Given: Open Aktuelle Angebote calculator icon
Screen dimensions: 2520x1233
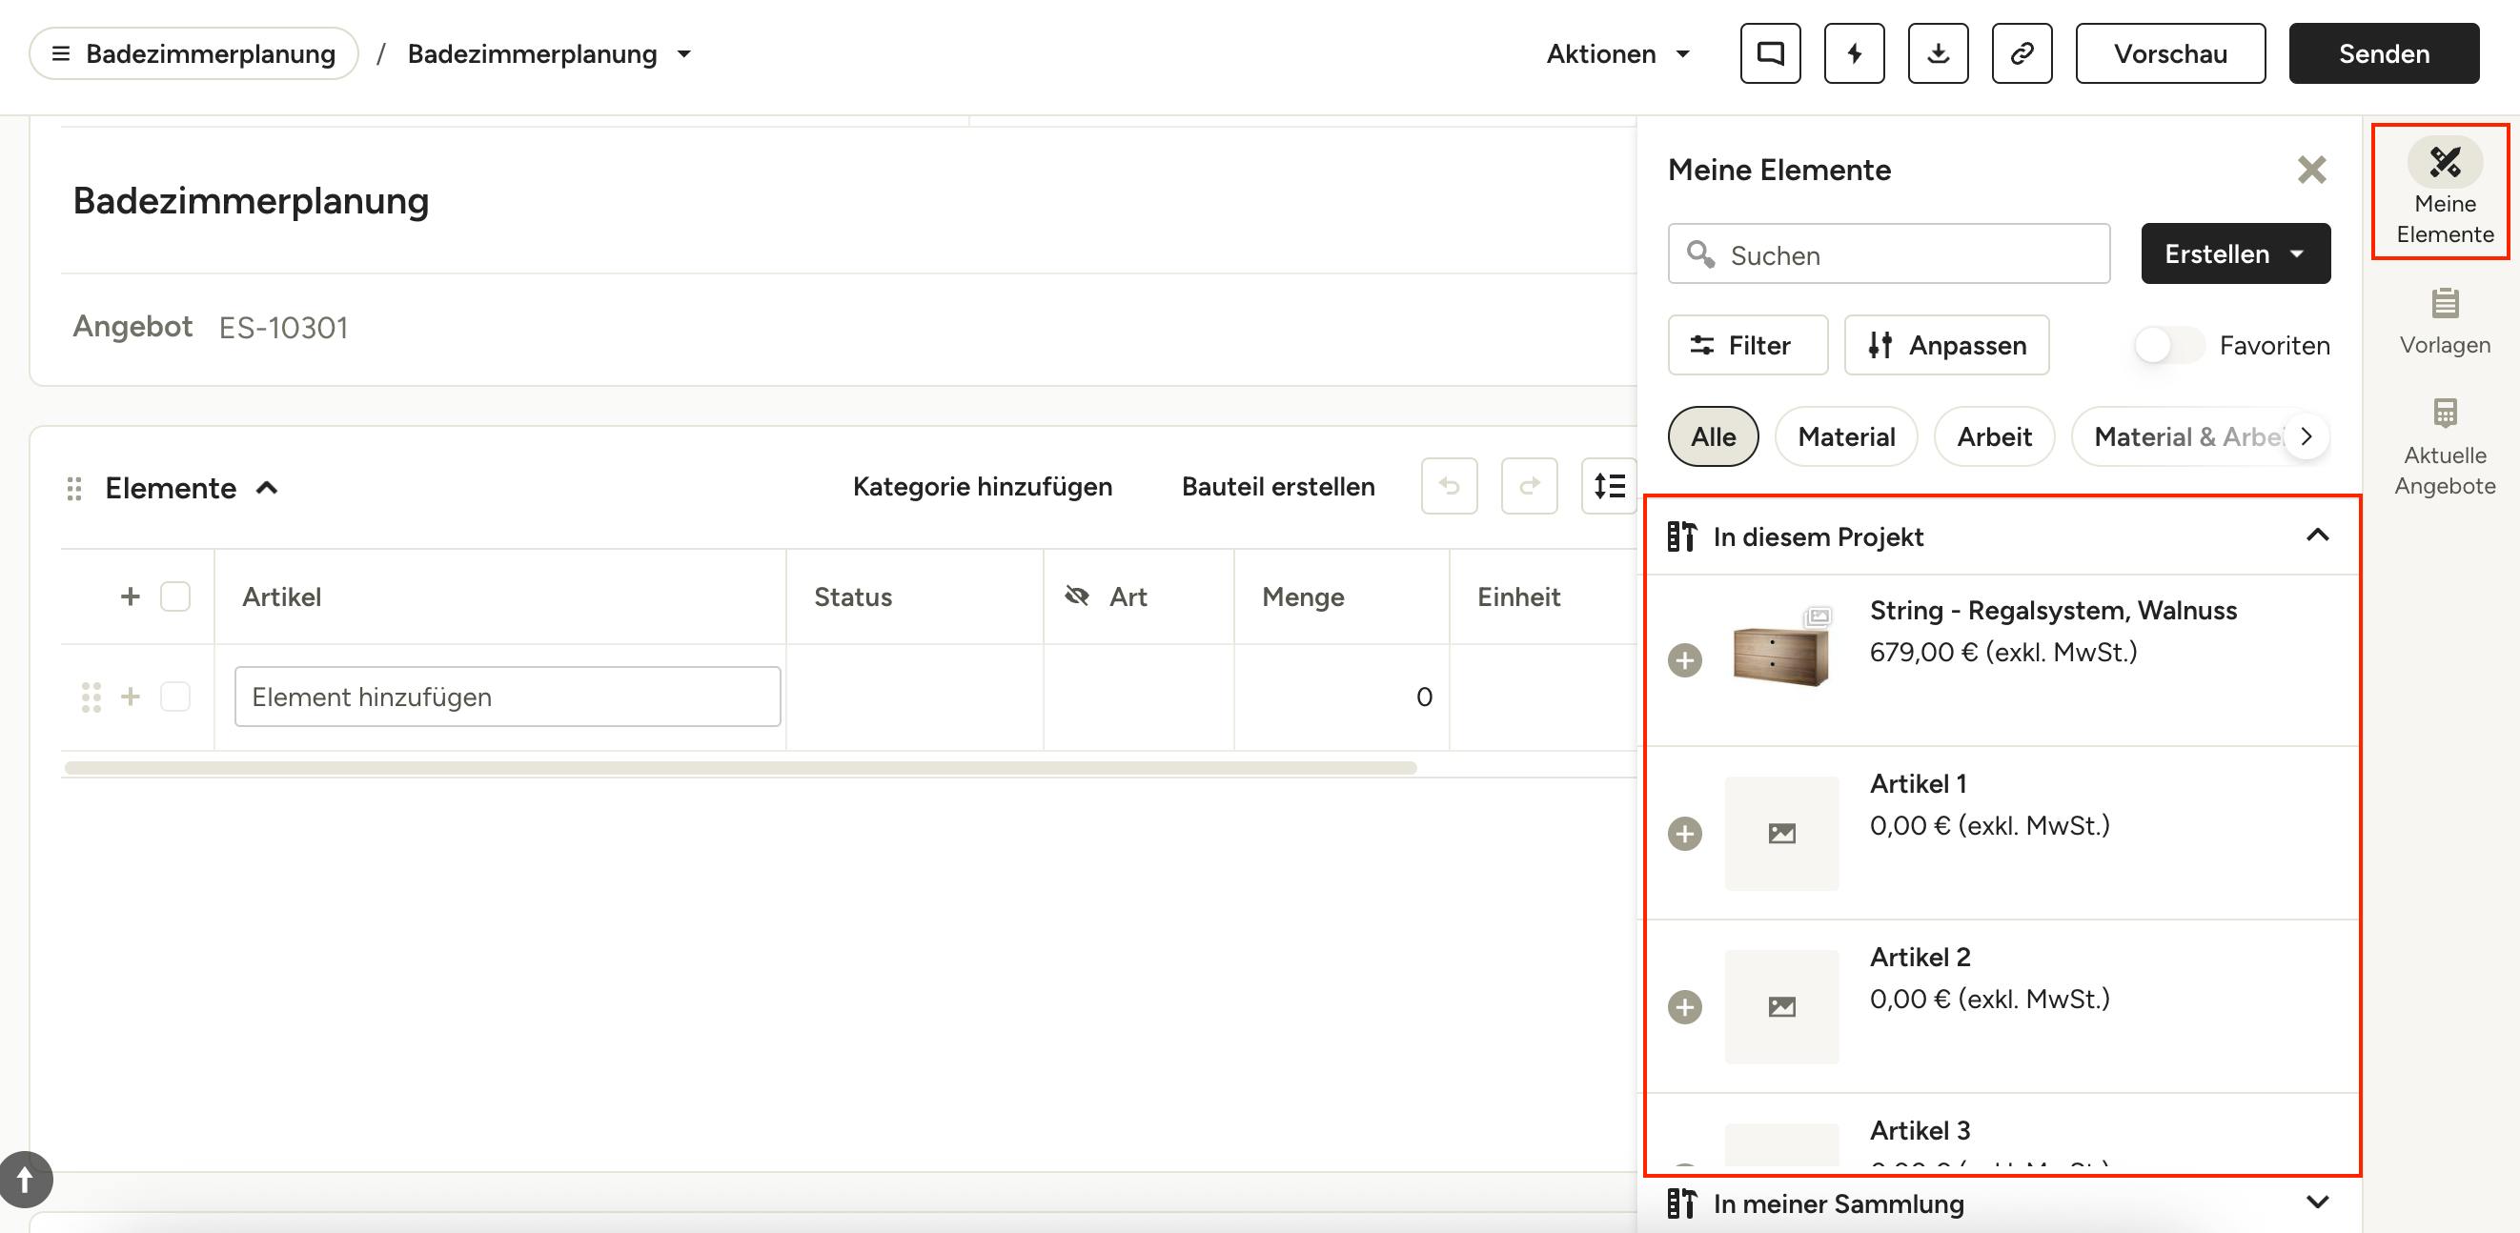Looking at the screenshot, I should [2445, 447].
